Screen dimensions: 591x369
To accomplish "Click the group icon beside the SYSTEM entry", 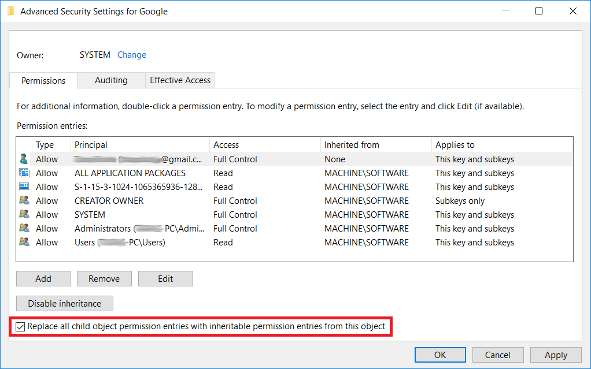I will click(x=24, y=214).
